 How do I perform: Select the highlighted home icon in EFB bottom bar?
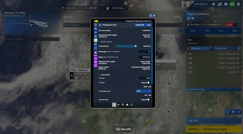[114, 105]
